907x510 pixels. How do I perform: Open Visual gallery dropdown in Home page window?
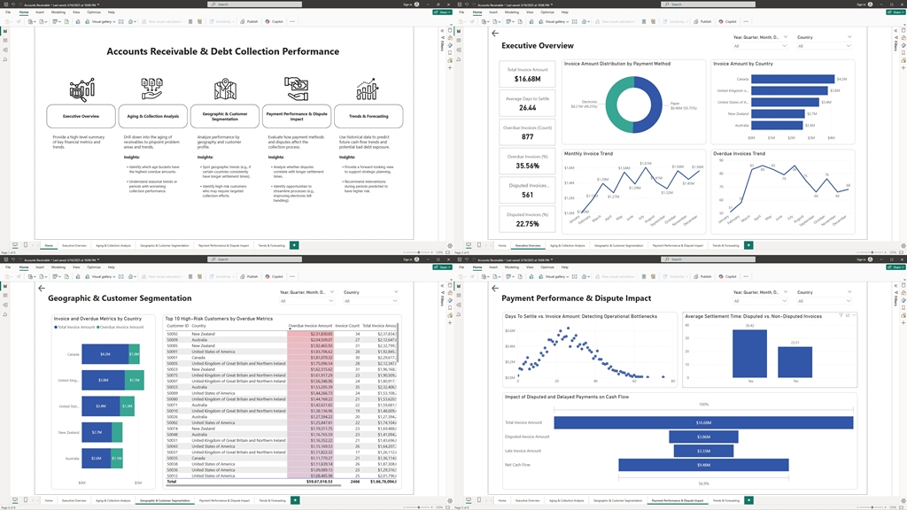click(103, 21)
